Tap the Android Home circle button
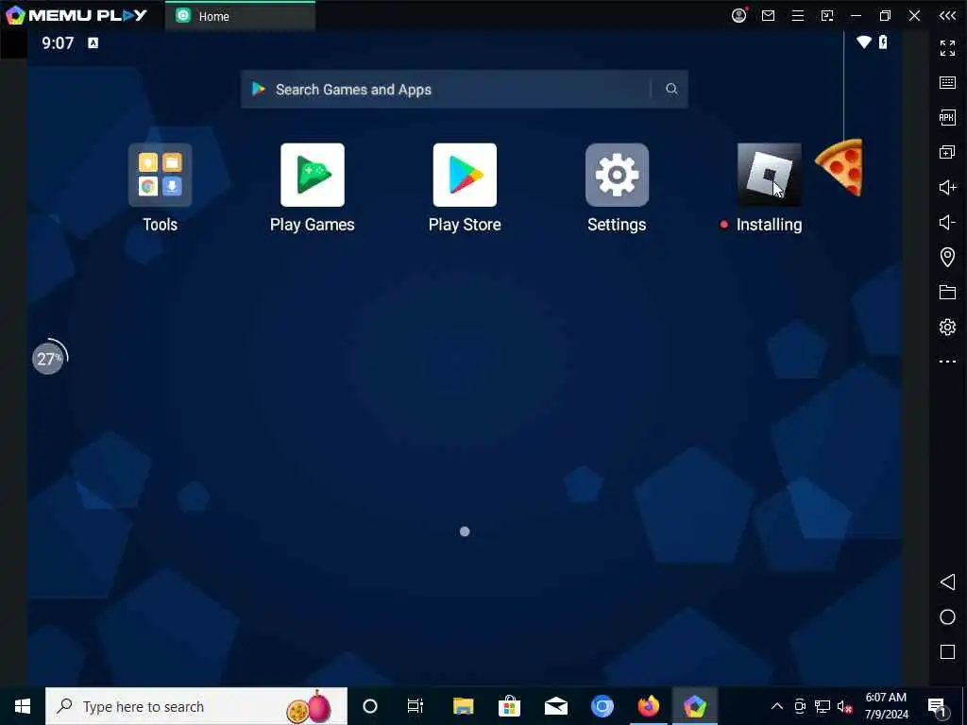The height and width of the screenshot is (725, 967). (947, 617)
